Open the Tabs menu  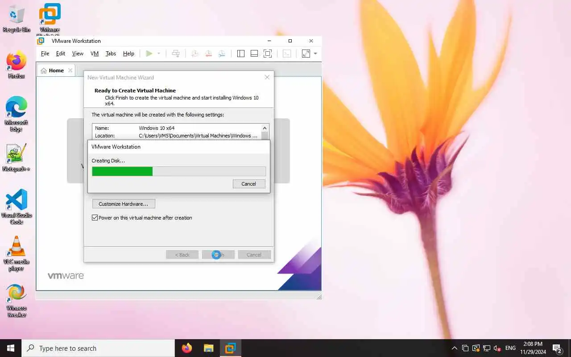coord(111,54)
